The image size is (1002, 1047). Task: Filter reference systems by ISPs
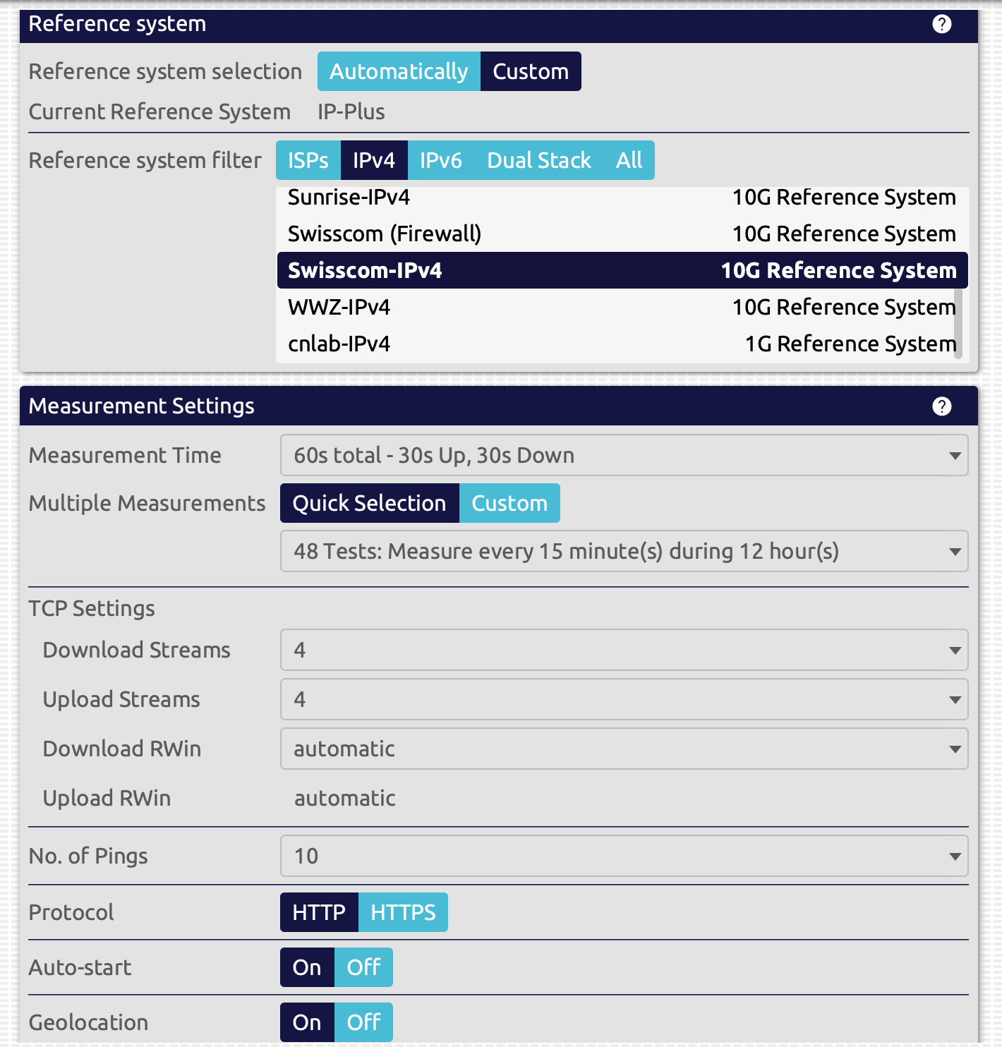tap(308, 161)
